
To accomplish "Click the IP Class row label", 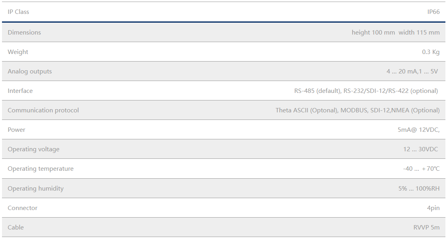I will coord(18,12).
